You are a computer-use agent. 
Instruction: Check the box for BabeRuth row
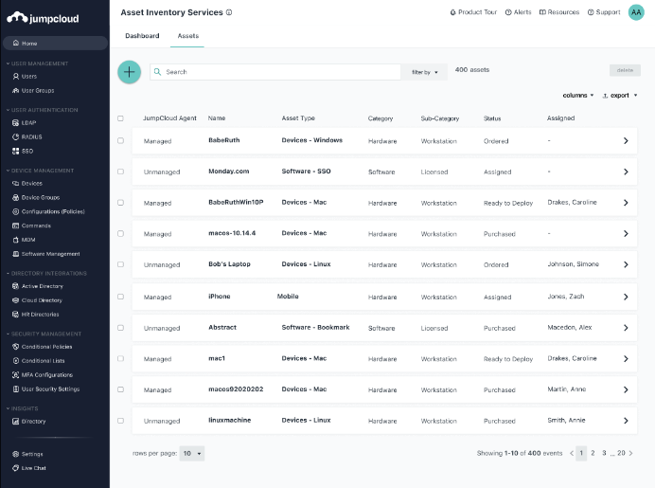(120, 140)
